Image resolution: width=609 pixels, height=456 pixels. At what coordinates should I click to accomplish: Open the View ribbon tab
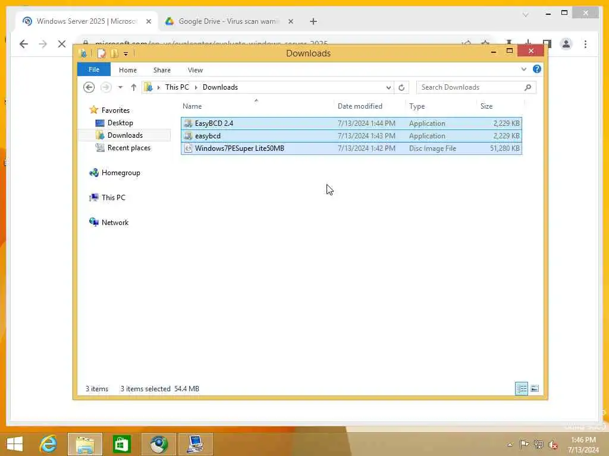click(195, 70)
